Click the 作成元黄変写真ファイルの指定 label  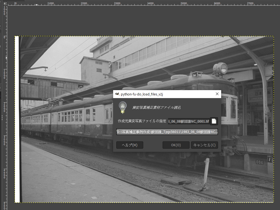(x=142, y=121)
